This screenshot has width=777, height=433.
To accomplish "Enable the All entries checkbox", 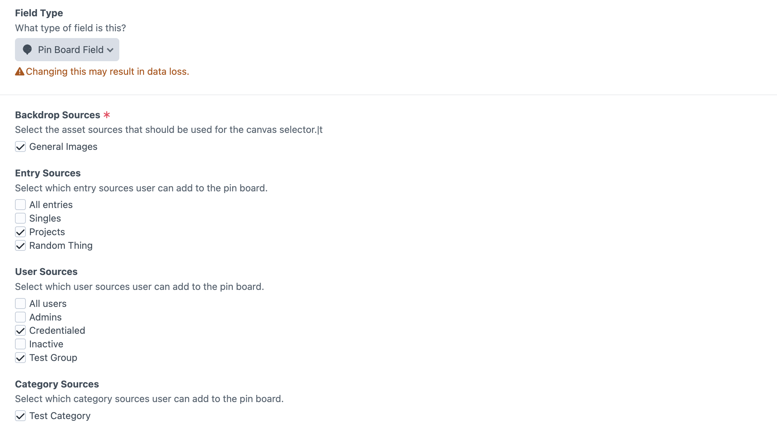I will [x=20, y=205].
